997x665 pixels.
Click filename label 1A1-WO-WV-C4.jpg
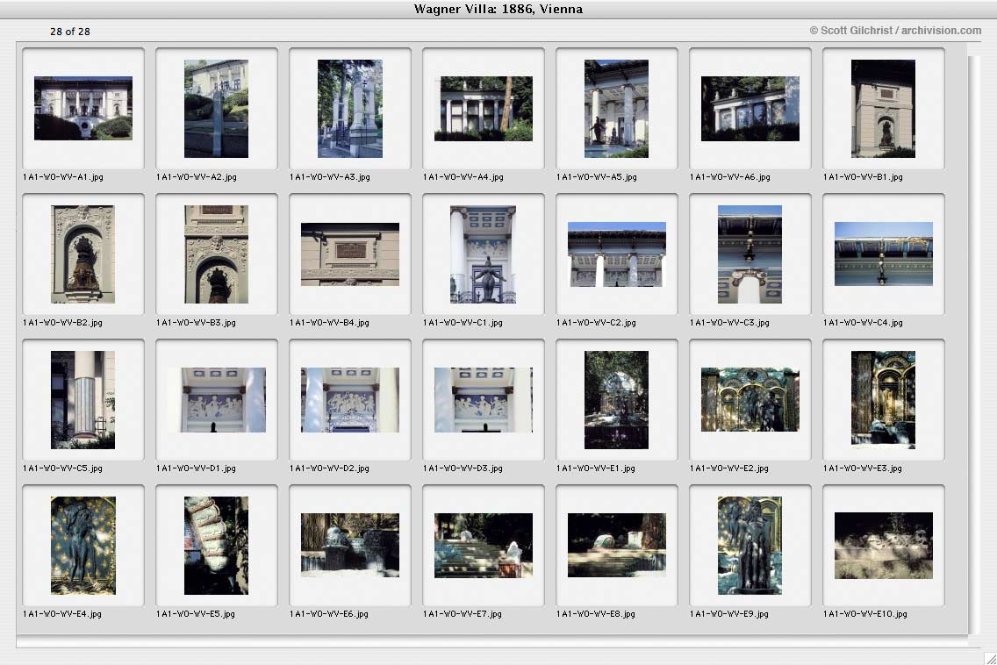[x=863, y=323]
